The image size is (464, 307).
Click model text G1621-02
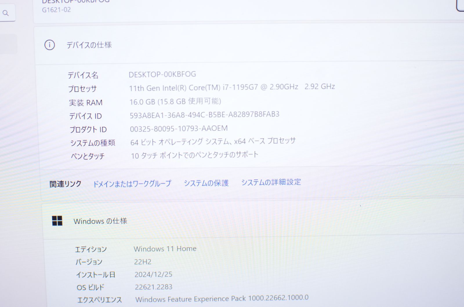(56, 10)
